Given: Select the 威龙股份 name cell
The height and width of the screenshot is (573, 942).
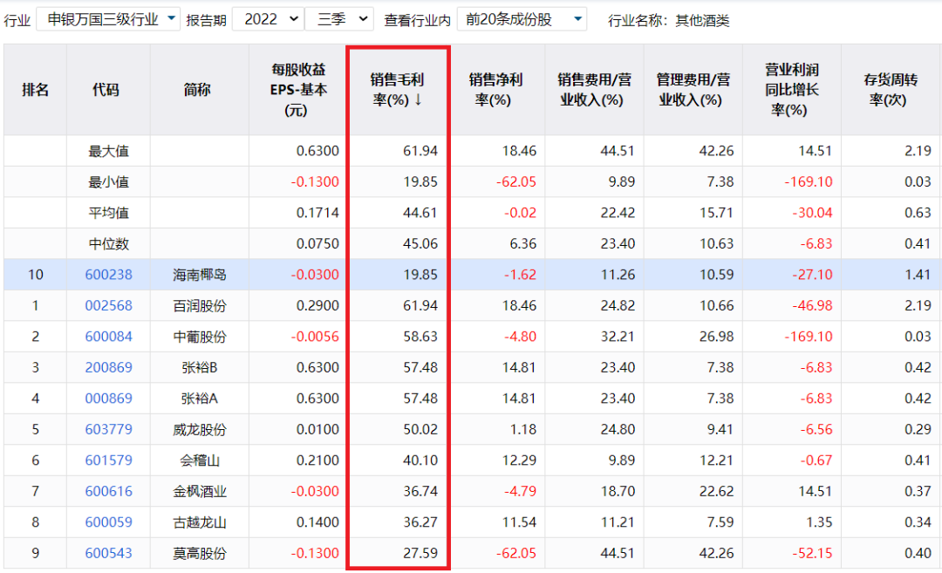Looking at the screenshot, I should pos(200,429).
